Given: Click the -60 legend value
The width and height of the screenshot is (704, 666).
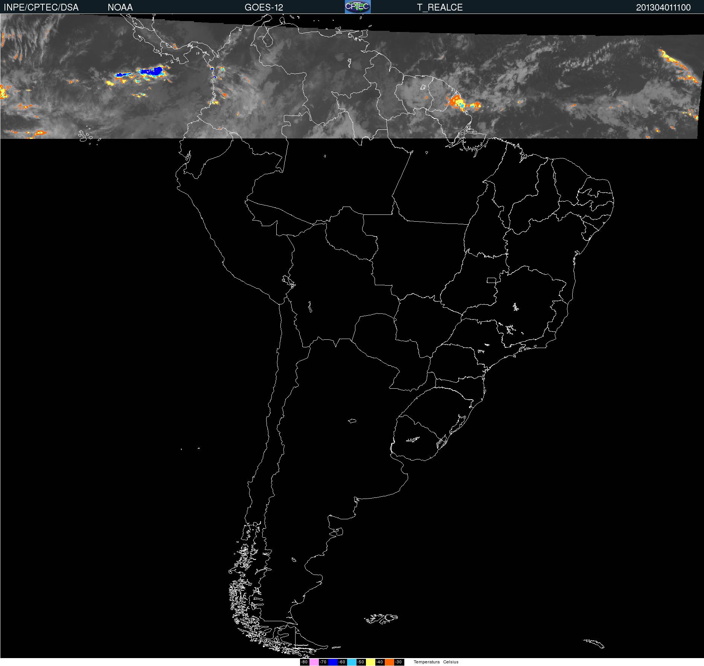Looking at the screenshot, I should click(x=342, y=662).
